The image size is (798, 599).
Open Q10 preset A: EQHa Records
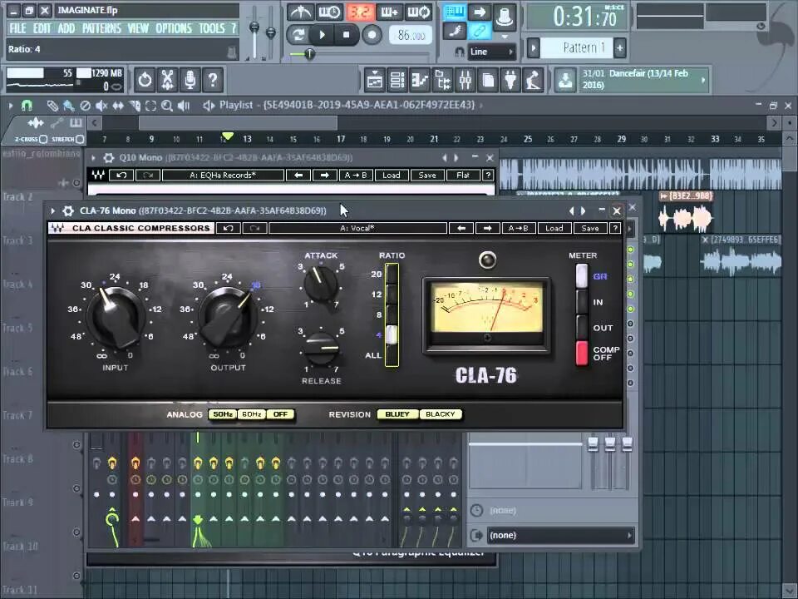tap(223, 176)
